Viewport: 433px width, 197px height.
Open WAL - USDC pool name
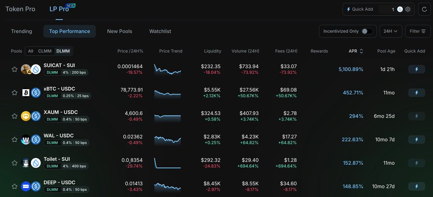pos(59,136)
